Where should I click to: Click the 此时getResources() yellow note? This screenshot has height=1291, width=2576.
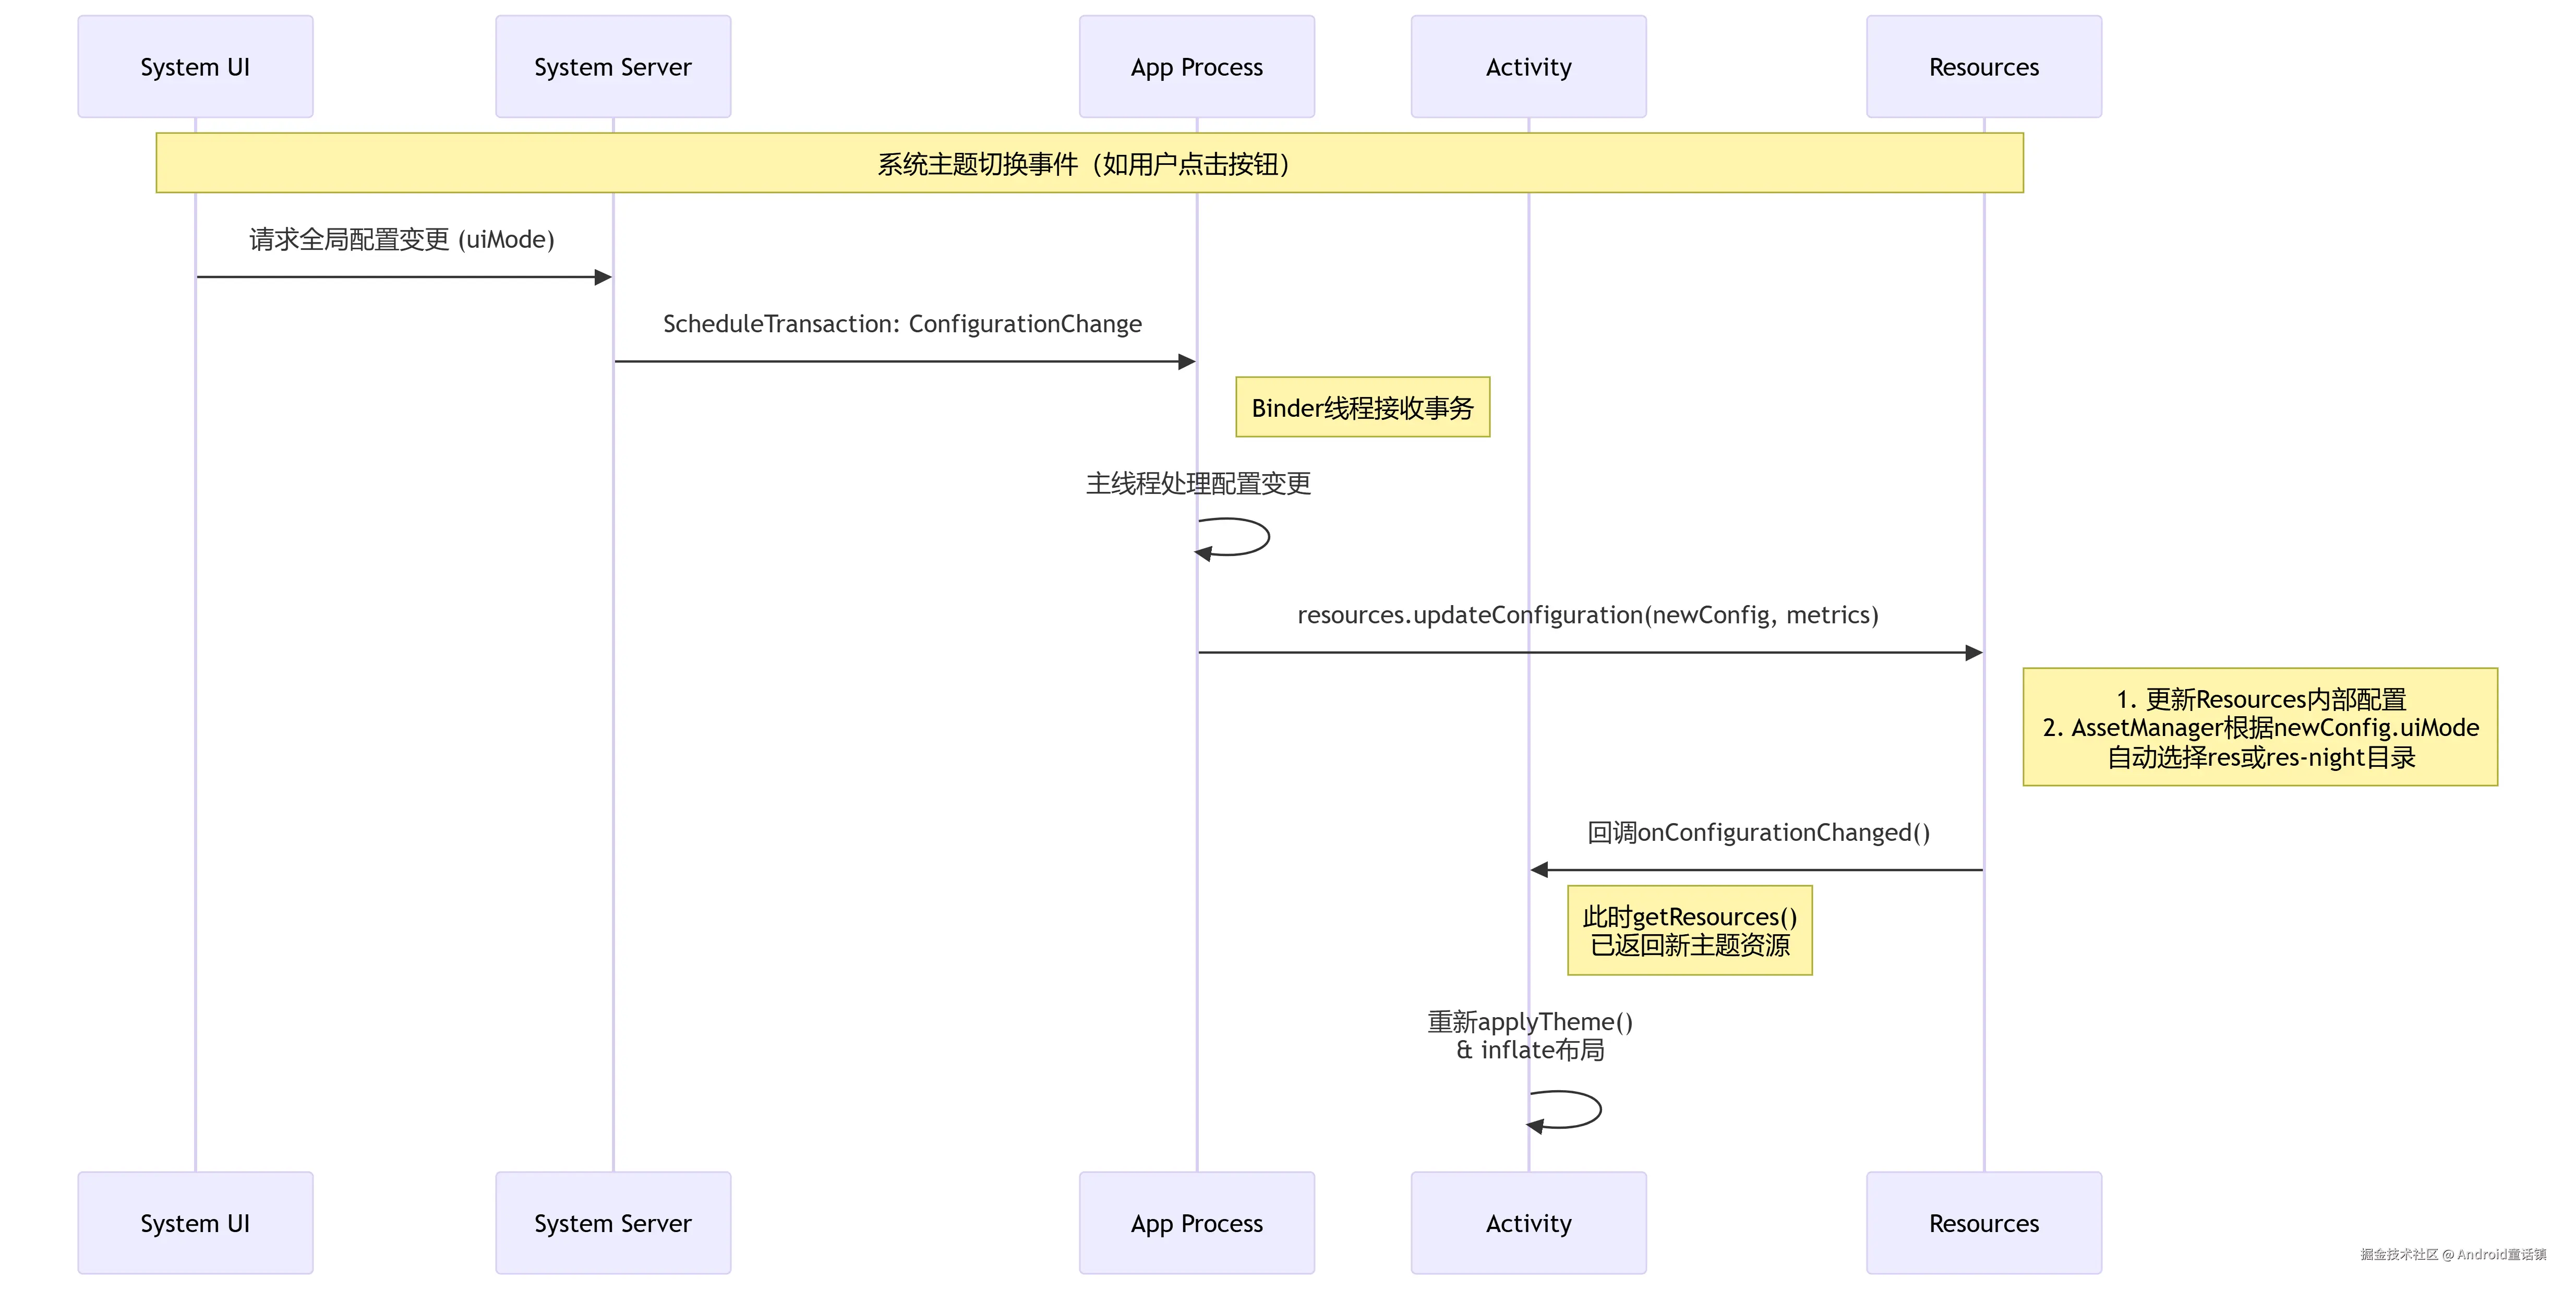pyautogui.click(x=1689, y=930)
